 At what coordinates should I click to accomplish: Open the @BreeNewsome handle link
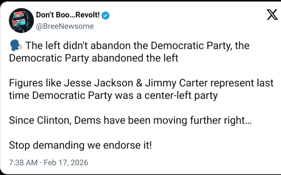pos(65,26)
